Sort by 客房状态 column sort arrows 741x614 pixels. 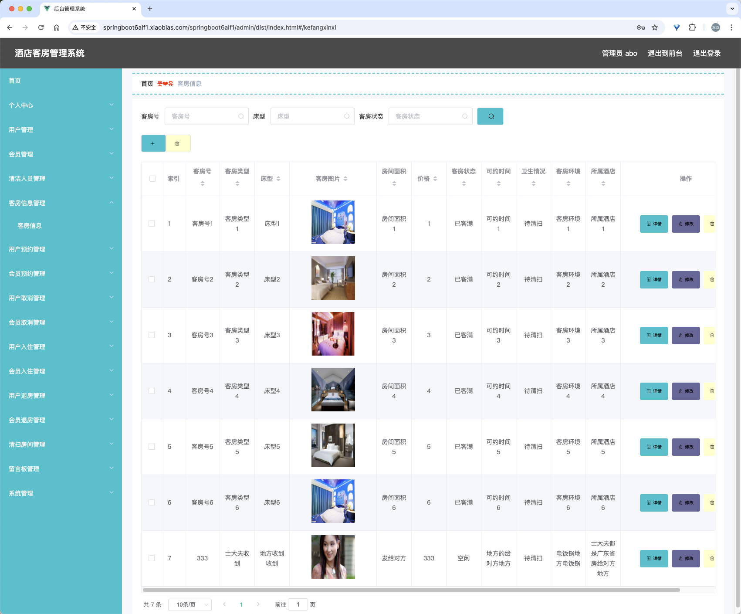coord(464,184)
